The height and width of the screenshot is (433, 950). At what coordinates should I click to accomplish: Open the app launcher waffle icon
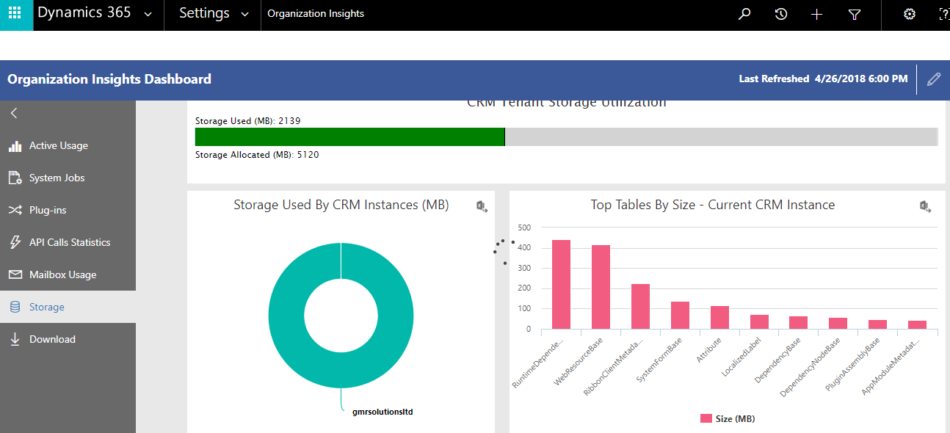point(15,14)
